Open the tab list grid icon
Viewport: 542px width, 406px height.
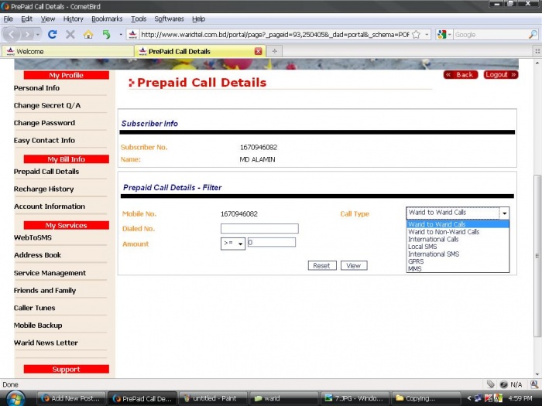(x=537, y=52)
